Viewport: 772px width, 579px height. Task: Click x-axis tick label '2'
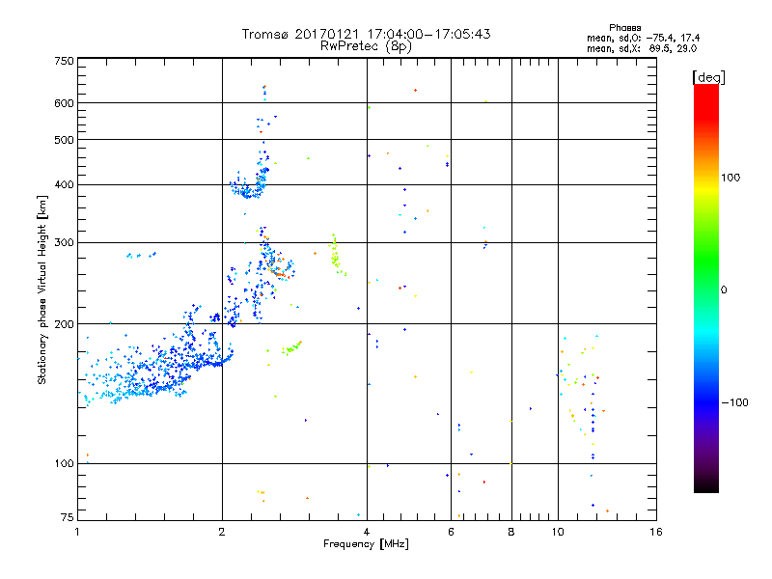(222, 532)
